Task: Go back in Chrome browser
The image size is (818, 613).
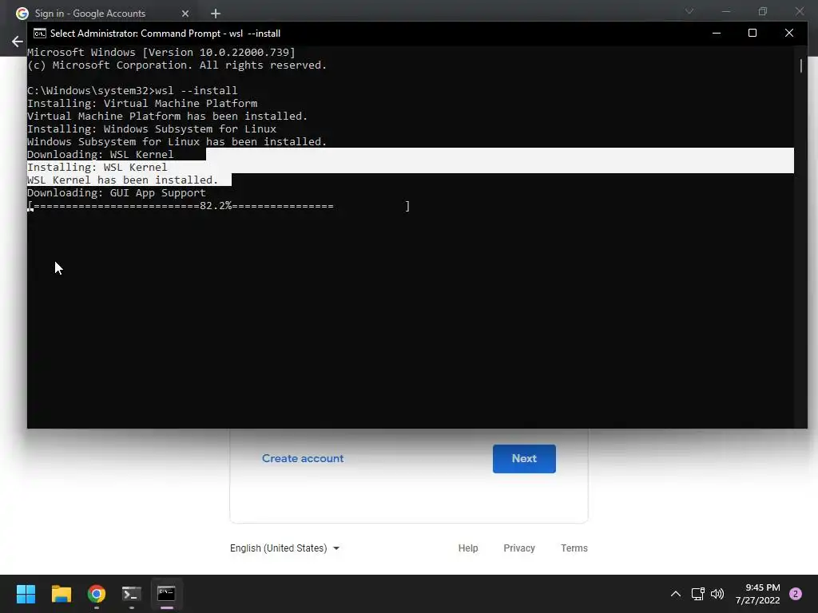Action: pos(17,42)
